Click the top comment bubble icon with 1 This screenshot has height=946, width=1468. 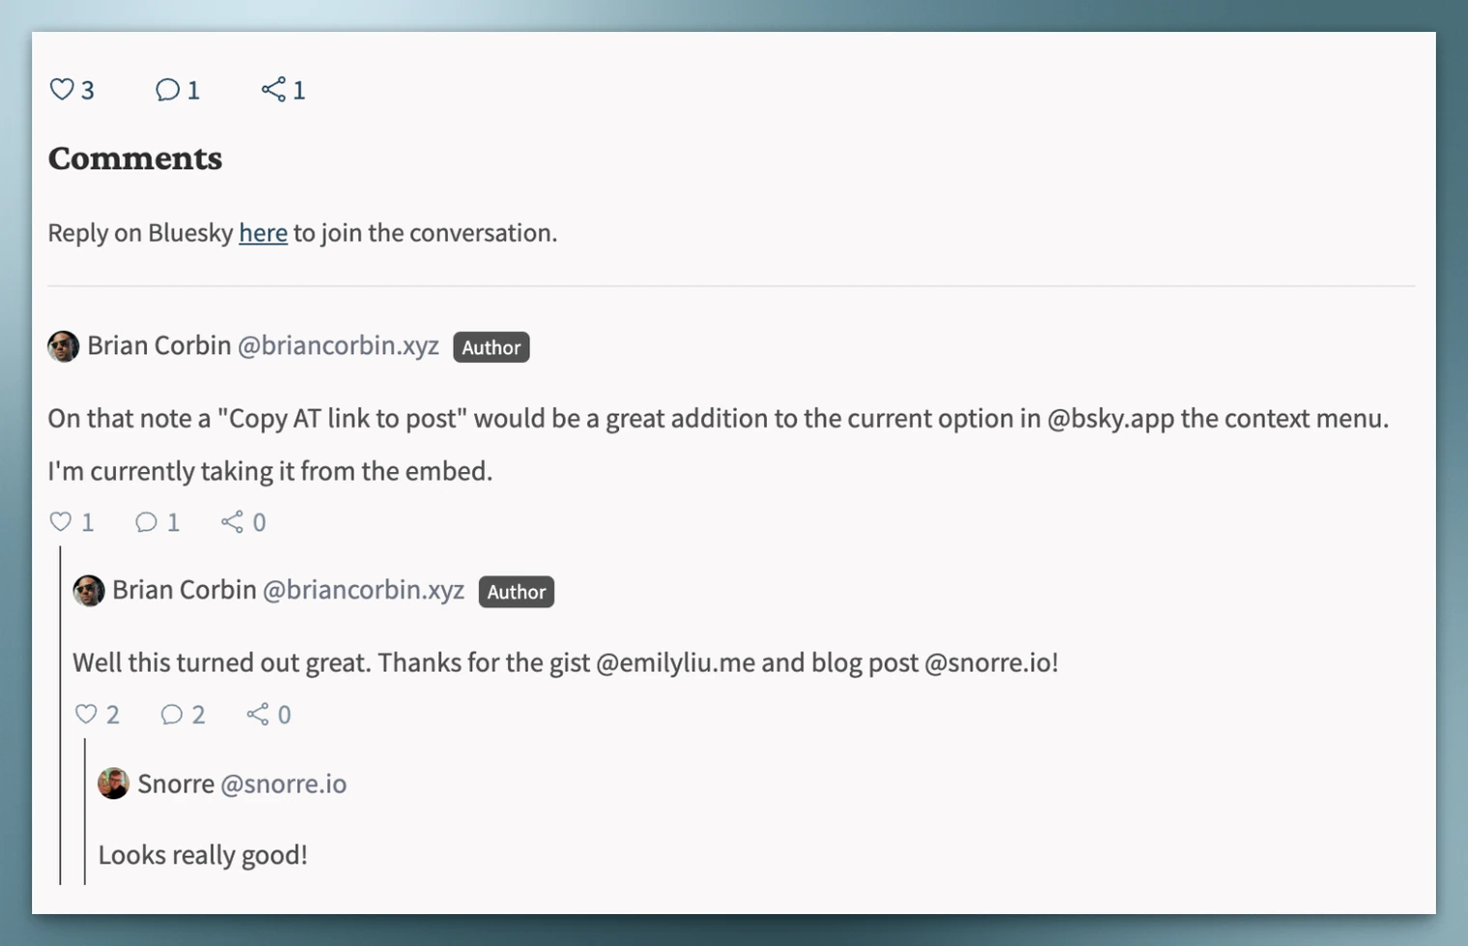[x=167, y=90]
